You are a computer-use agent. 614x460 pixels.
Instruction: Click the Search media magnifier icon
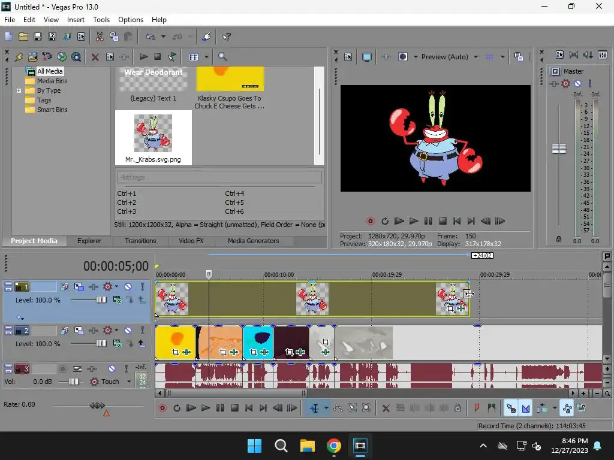point(222,57)
